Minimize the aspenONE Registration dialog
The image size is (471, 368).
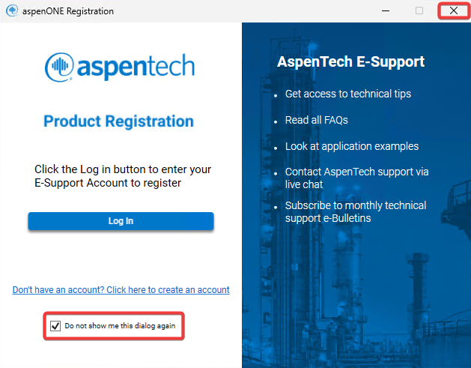(x=385, y=10)
